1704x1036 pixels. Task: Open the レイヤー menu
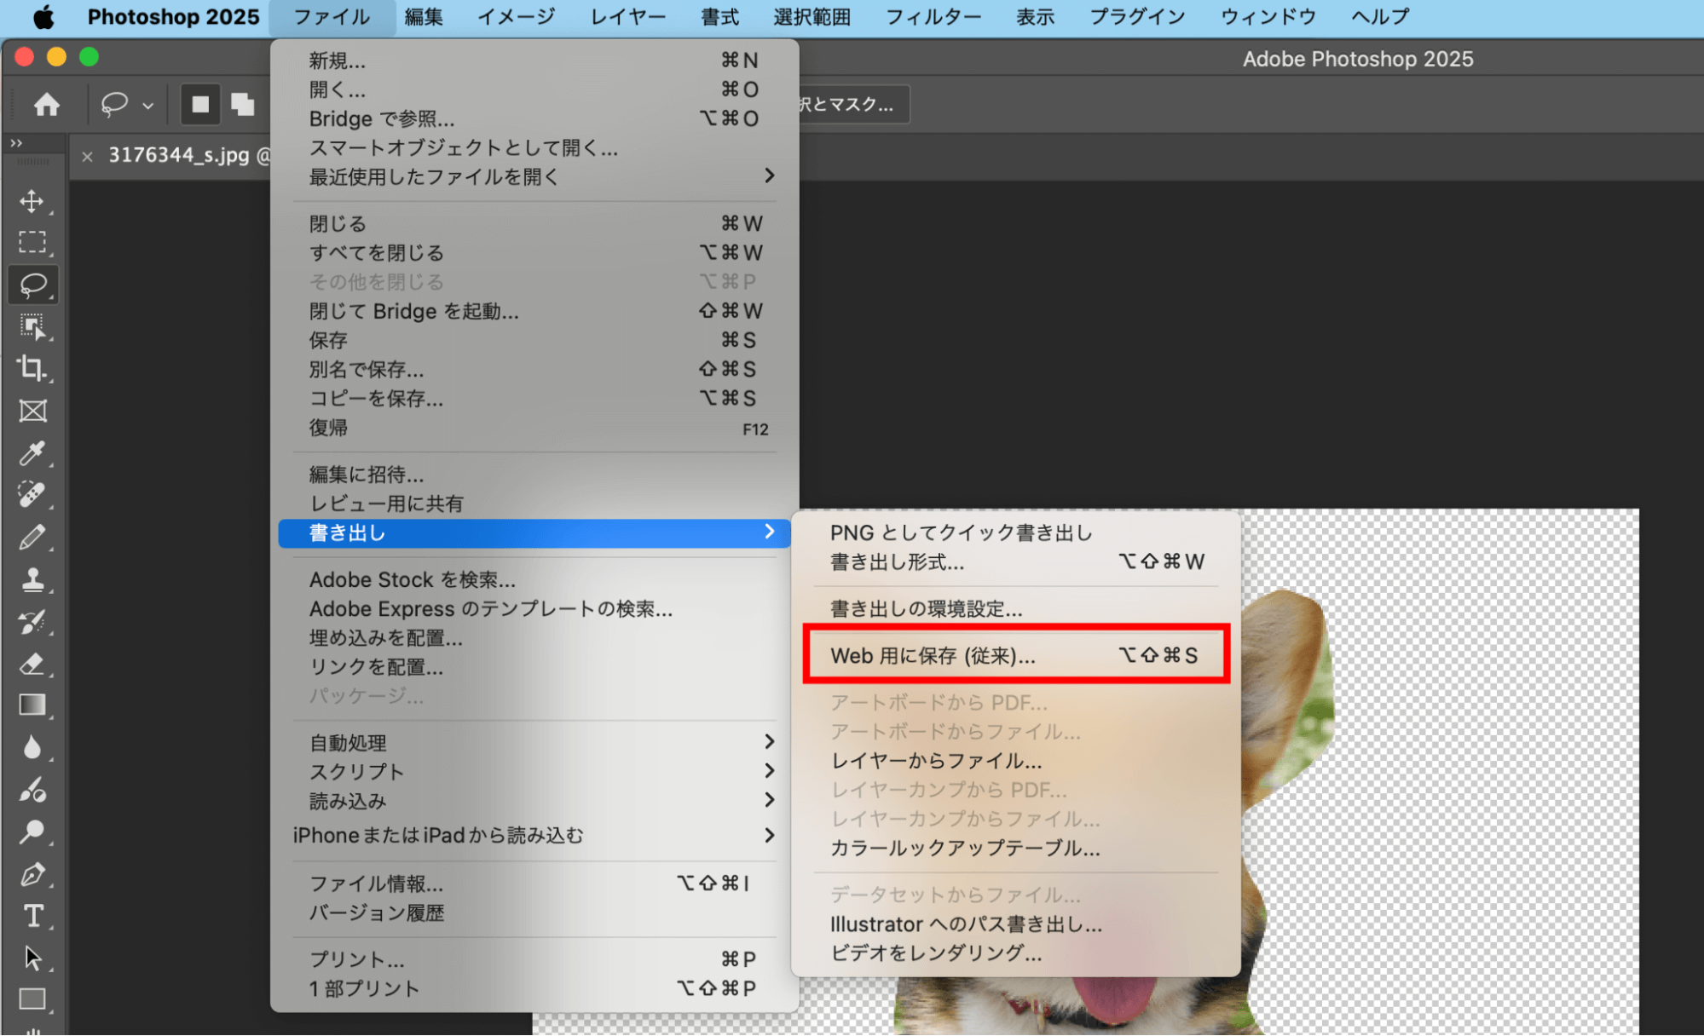[x=628, y=17]
